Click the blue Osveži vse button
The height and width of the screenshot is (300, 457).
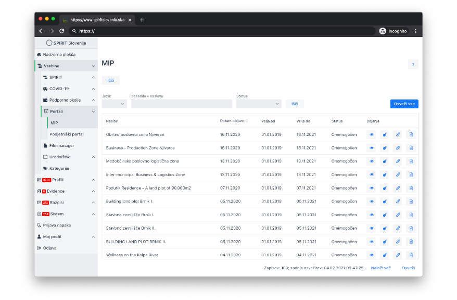click(x=404, y=104)
